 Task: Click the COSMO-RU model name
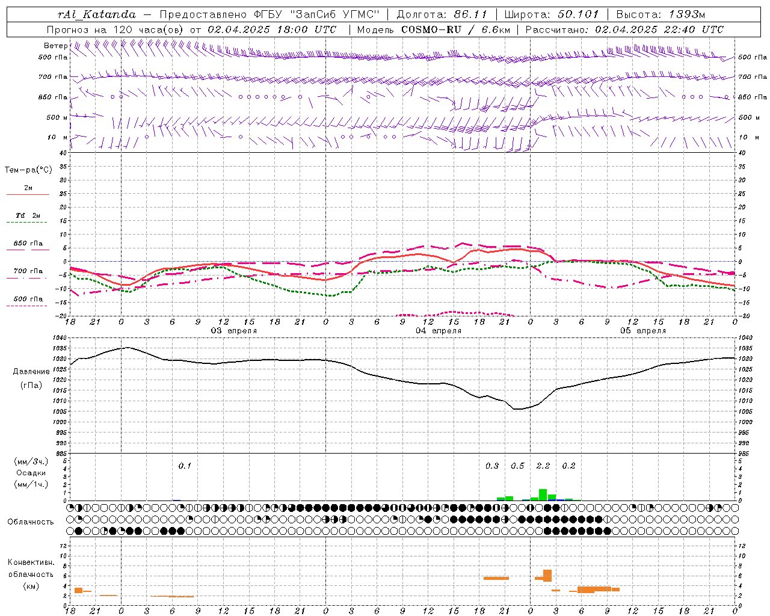coord(431,29)
